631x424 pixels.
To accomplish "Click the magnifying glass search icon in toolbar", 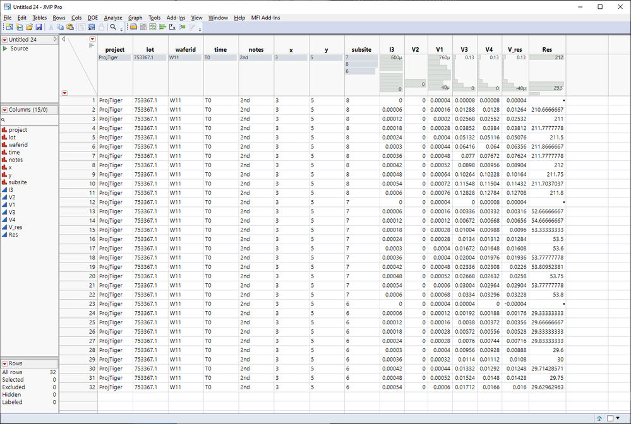I will point(113,27).
